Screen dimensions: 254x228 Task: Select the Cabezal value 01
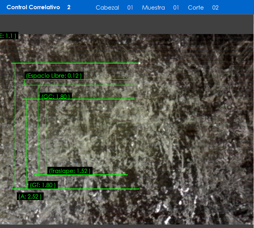tap(130, 8)
